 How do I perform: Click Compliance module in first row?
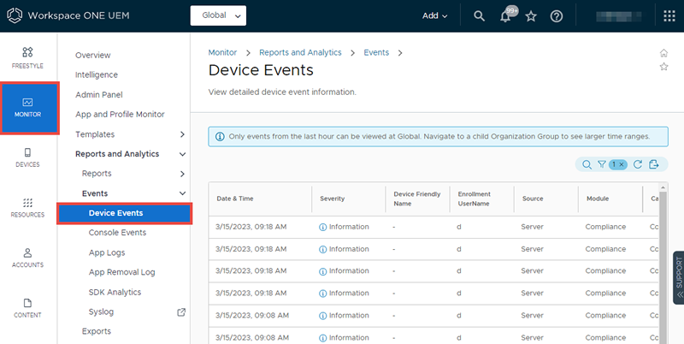pyautogui.click(x=605, y=227)
